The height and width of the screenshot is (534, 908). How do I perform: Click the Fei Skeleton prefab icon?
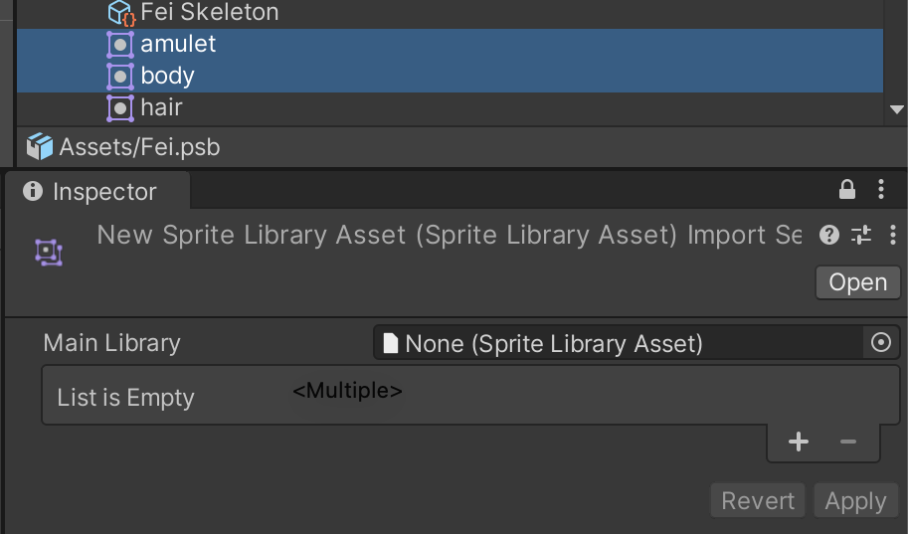tap(120, 13)
